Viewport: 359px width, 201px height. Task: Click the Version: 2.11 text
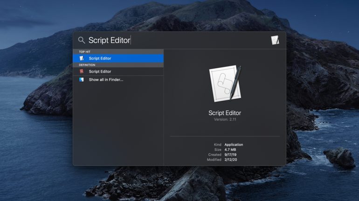tap(225, 119)
